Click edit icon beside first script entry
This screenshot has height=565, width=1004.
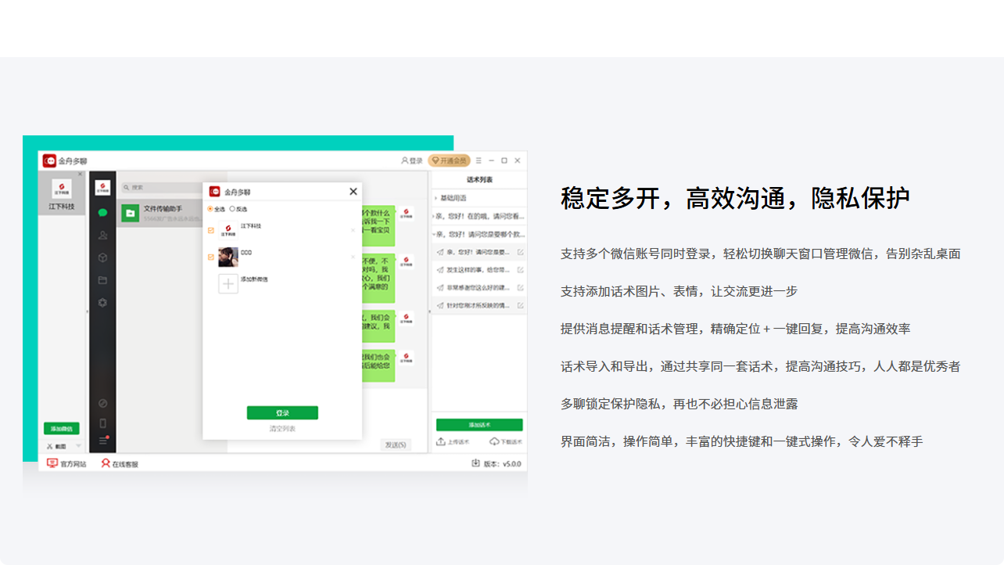pos(521,252)
